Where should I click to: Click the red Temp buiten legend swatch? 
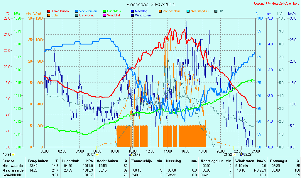(x=49, y=11)
